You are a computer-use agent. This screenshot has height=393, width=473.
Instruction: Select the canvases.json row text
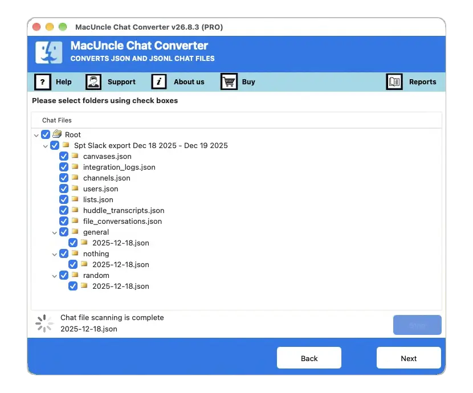coord(107,157)
